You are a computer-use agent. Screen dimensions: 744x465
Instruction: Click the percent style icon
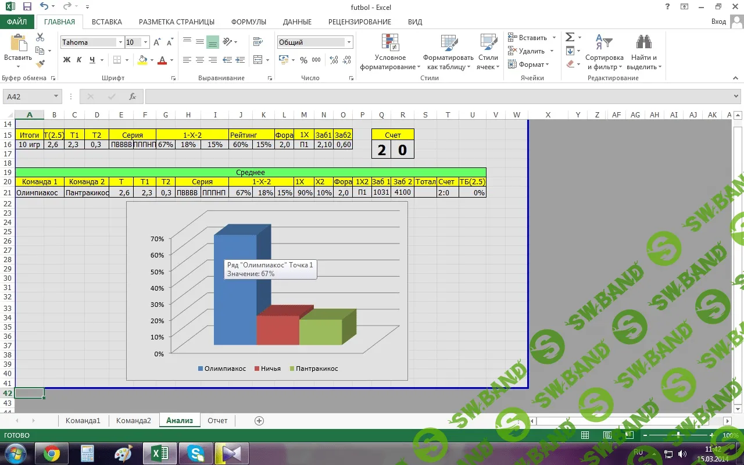[x=303, y=60]
